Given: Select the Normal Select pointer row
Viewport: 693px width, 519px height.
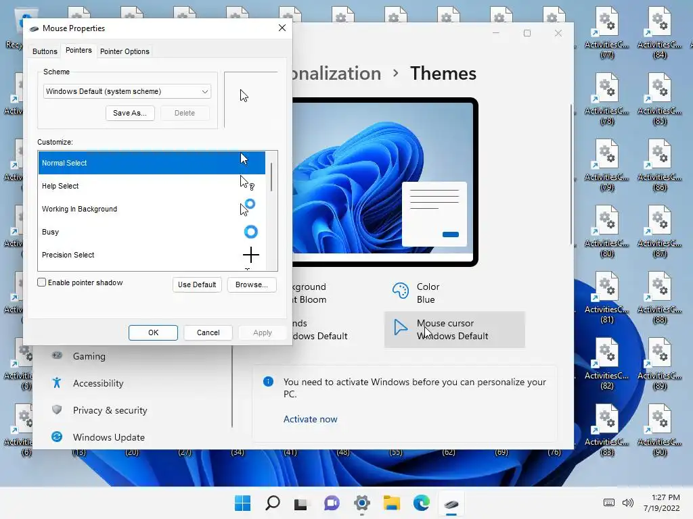Looking at the screenshot, I should tap(152, 163).
